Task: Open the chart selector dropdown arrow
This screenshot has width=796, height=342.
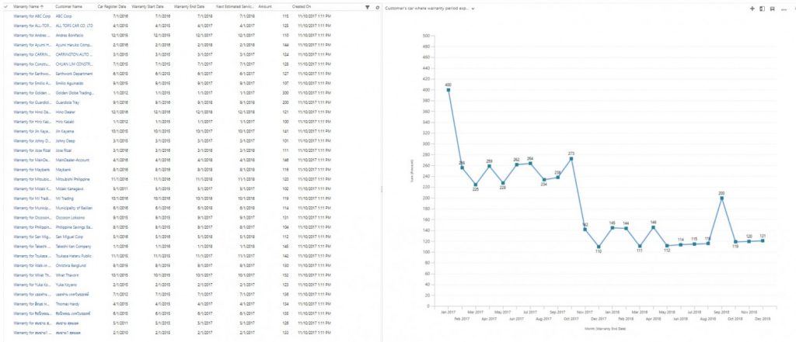Action: coord(474,8)
